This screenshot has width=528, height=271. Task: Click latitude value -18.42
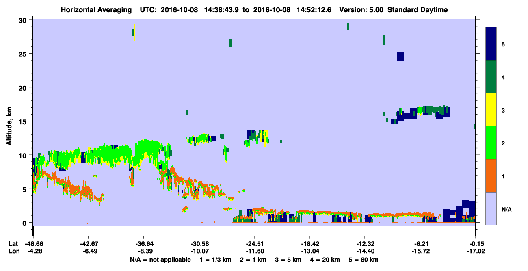(x=309, y=244)
